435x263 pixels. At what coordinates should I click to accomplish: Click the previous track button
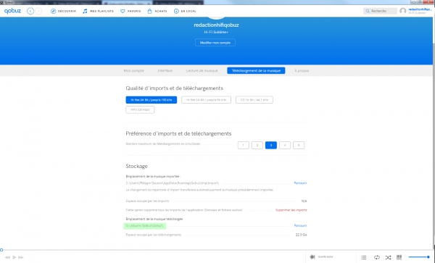(x=7, y=257)
